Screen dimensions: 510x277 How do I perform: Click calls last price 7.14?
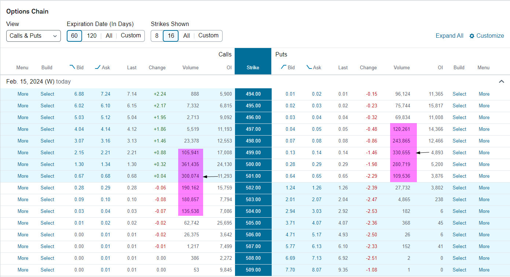click(x=132, y=94)
